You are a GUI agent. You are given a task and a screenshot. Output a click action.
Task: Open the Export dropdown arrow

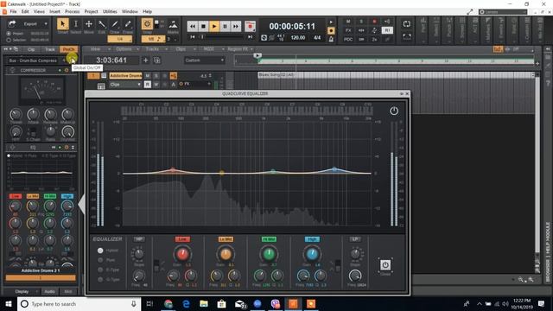tap(46, 24)
